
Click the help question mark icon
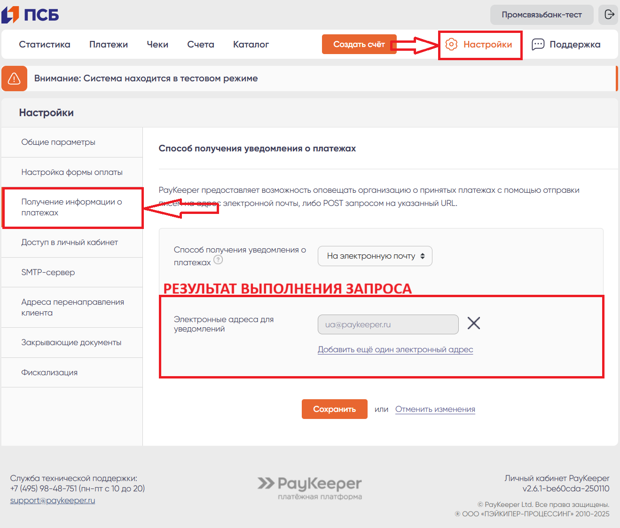tap(218, 260)
